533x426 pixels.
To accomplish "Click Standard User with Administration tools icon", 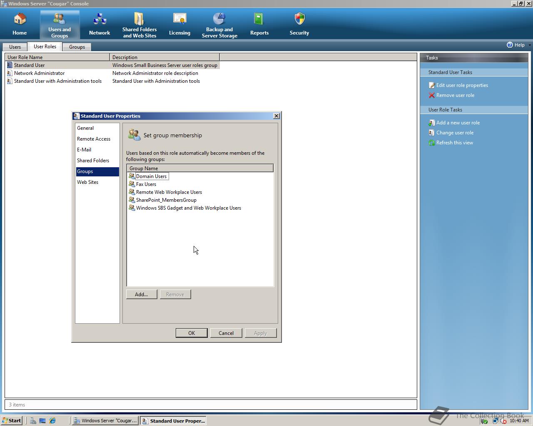I will pos(10,81).
